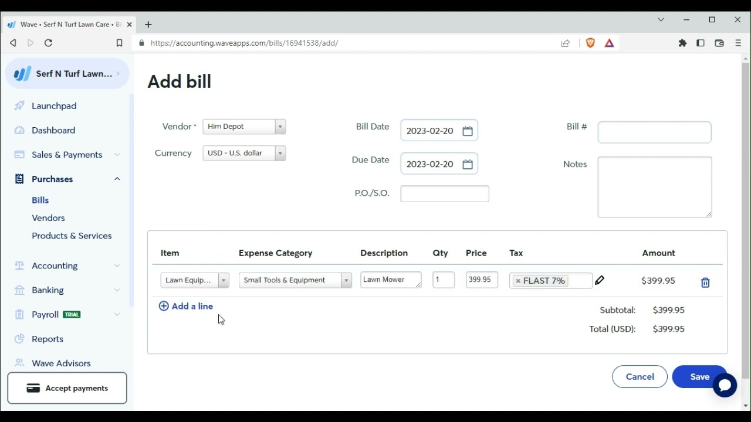Click the Sales & Payments card icon
This screenshot has width=751, height=422.
point(19,155)
